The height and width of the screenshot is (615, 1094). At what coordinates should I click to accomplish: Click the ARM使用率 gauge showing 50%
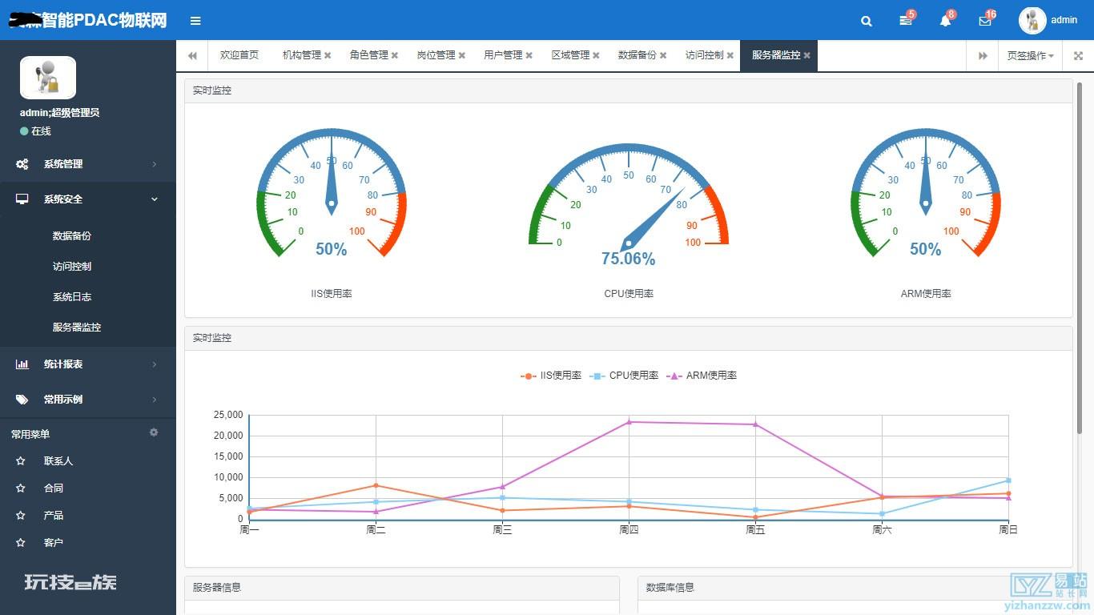click(926, 193)
